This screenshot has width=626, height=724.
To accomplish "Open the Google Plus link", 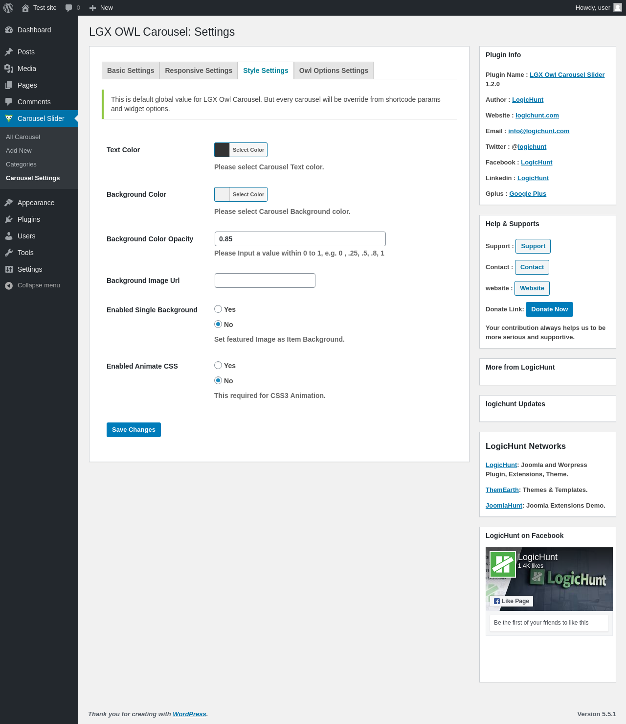I will (528, 194).
